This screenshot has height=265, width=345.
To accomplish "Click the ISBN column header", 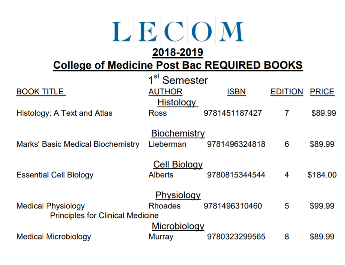I will (236, 92).
